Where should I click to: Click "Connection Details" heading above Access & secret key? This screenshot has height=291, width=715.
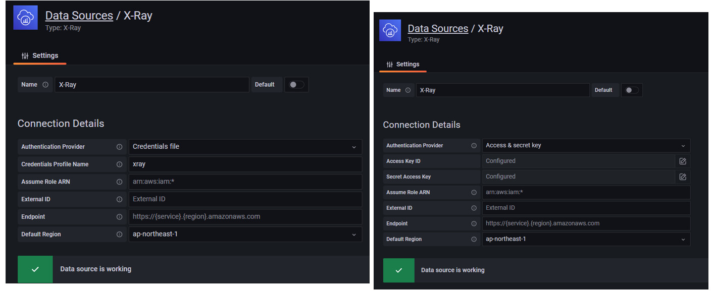422,125
